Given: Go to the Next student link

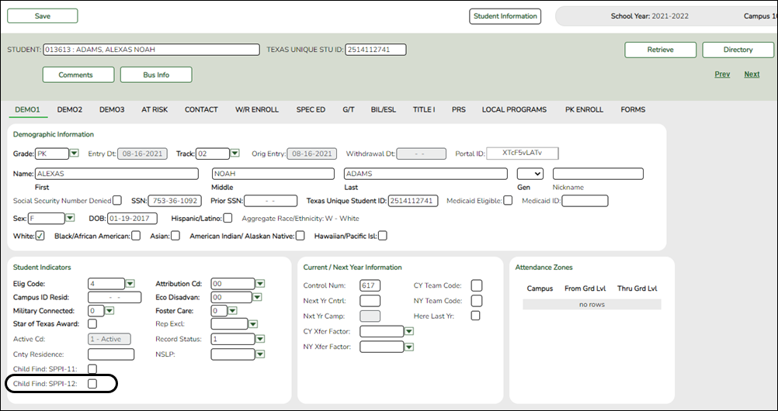Looking at the screenshot, I should point(752,74).
